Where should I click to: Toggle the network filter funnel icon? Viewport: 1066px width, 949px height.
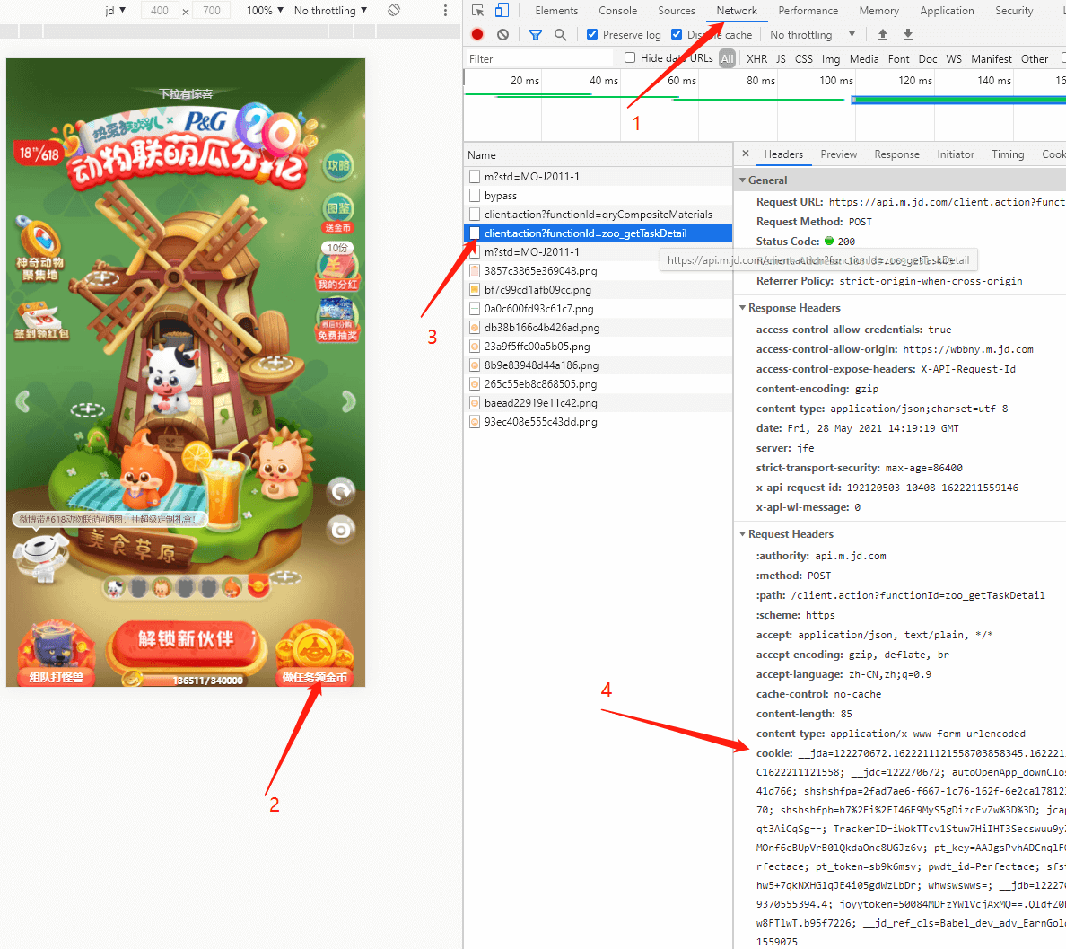(536, 34)
